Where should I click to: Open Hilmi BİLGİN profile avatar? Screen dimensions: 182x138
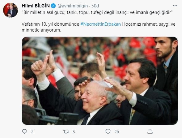11,10
